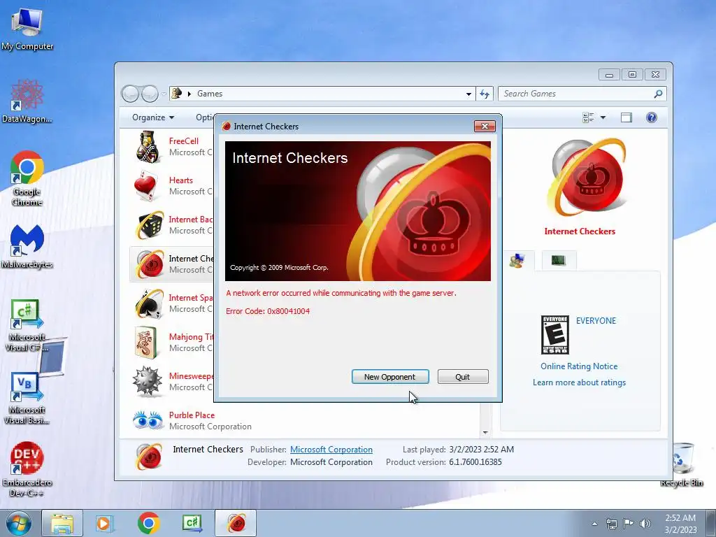
Task: Select the Internet Spades icon
Action: click(x=149, y=303)
